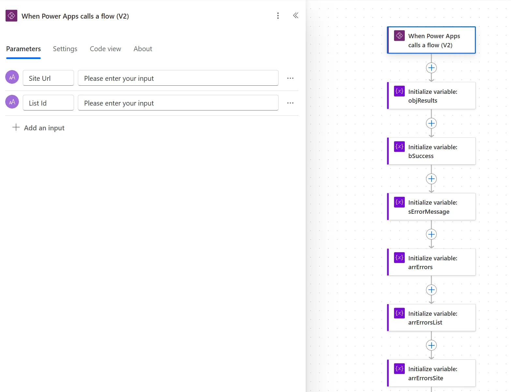Switch to the Parameters tab

[x=23, y=49]
